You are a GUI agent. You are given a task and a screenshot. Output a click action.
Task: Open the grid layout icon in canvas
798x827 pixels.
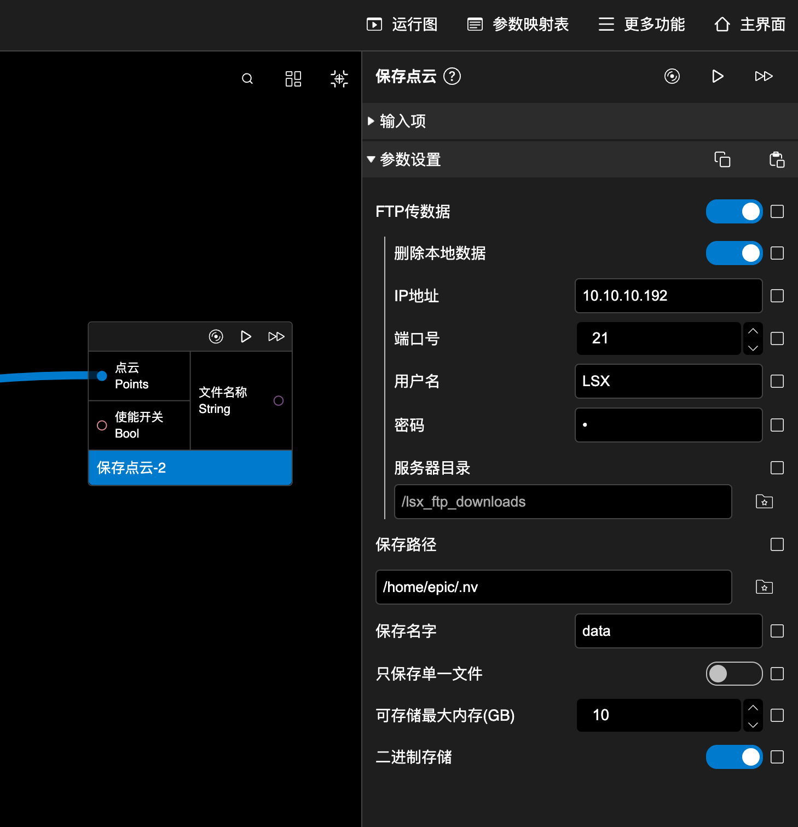[x=293, y=79]
